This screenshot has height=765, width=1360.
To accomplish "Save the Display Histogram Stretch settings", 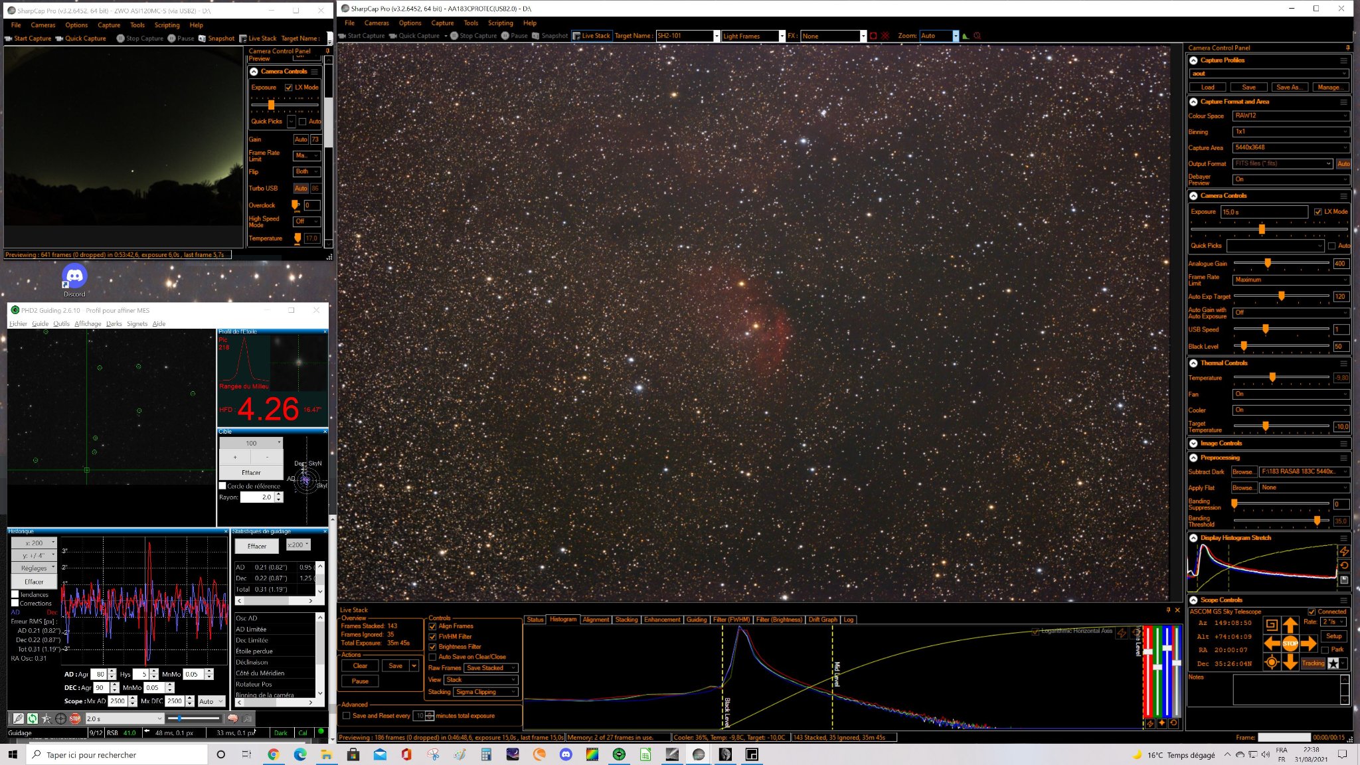I will 1344,580.
